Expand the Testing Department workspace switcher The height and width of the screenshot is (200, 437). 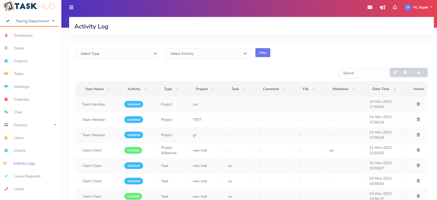[x=35, y=21]
